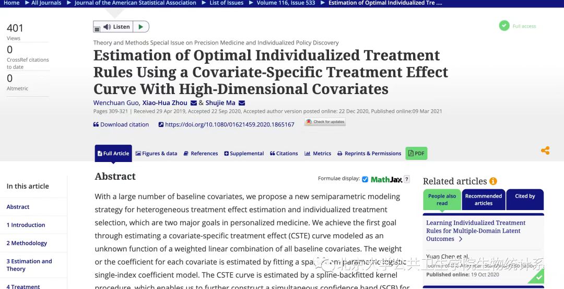The width and height of the screenshot is (564, 289).
Task: Open author Wenchuan Guo's name link
Action: point(116,103)
